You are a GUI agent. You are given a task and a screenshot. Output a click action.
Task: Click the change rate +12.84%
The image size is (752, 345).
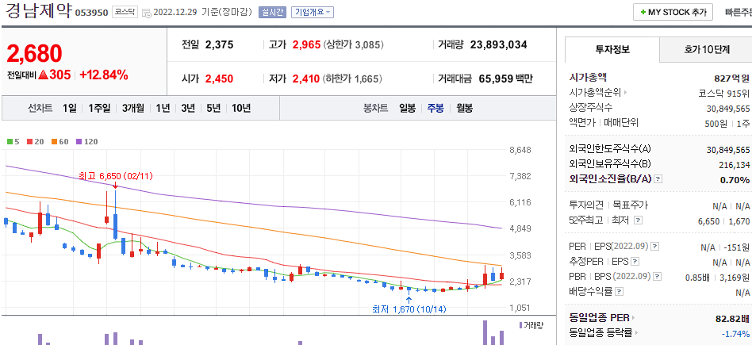[104, 75]
